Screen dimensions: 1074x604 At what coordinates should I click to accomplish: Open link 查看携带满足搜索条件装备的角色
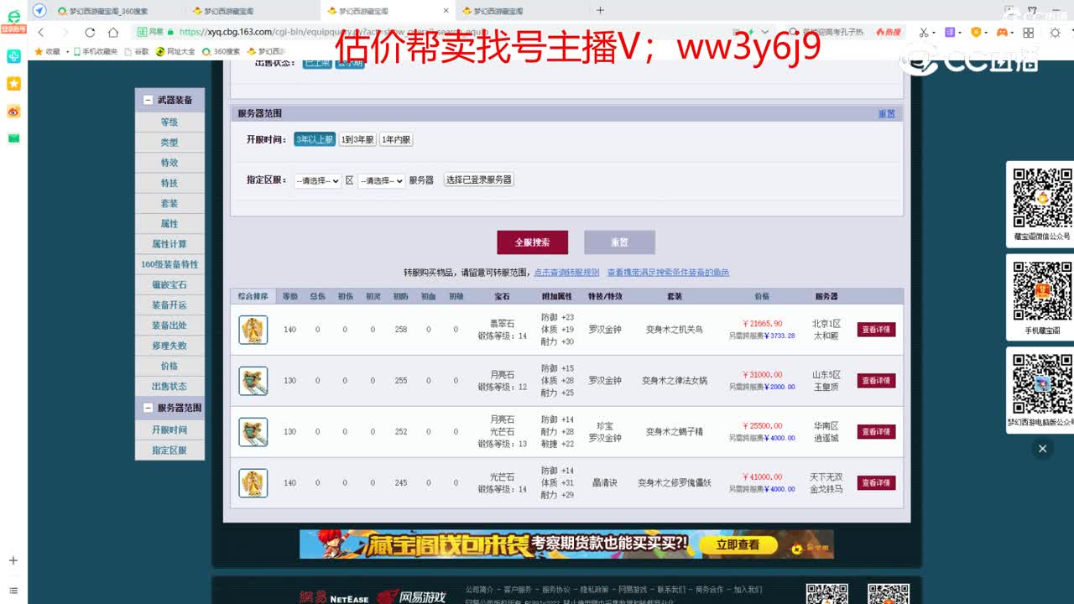(x=668, y=273)
